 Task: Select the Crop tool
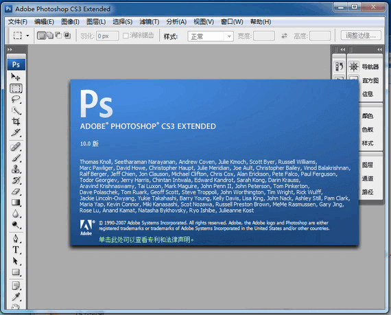pos(16,121)
